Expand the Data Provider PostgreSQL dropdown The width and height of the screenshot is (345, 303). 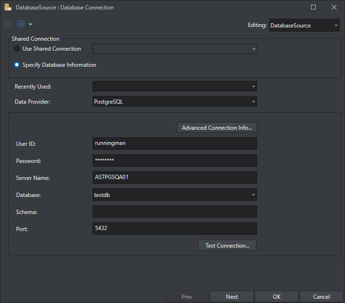click(x=174, y=101)
